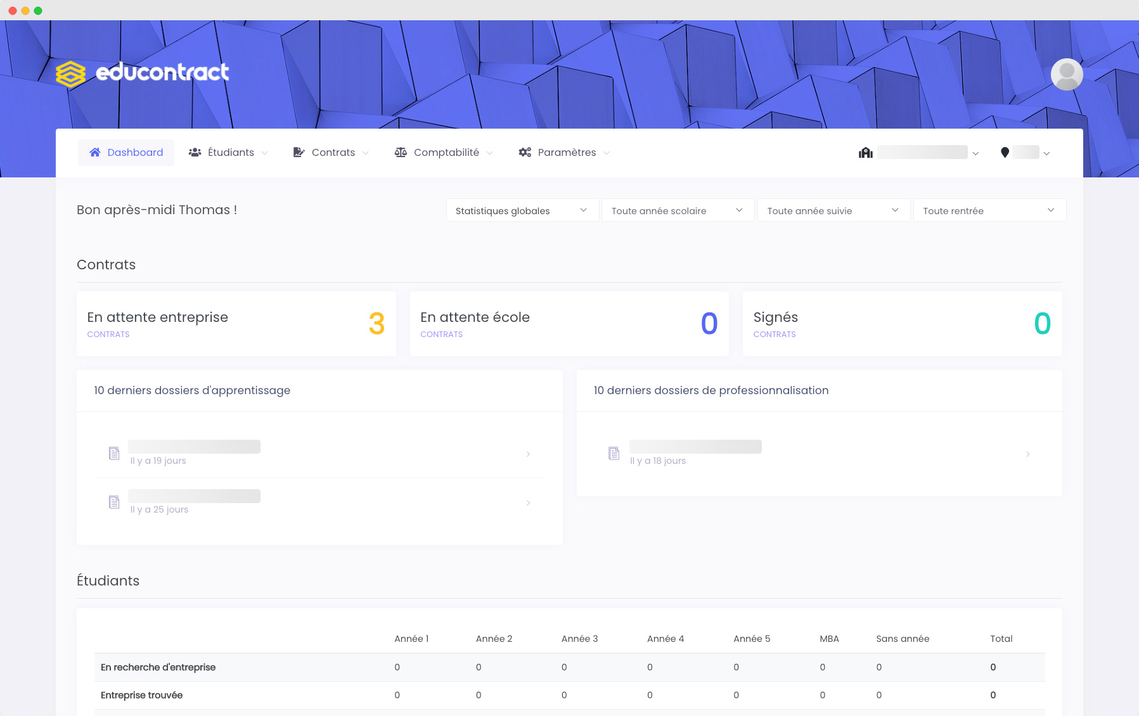
Task: Open the En attente entreprise contracts card
Action: click(236, 324)
